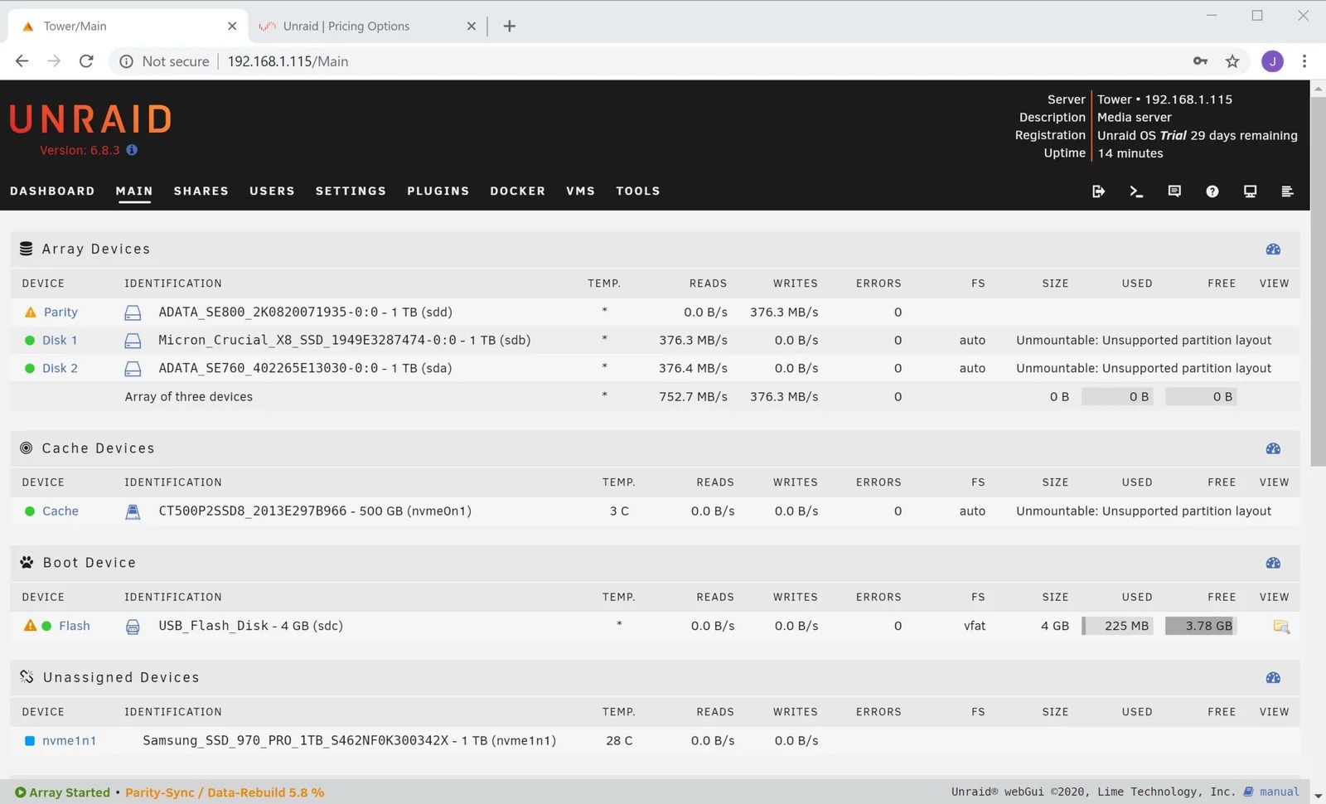Screen dimensions: 1326x804
Task: Open the folder browse icon for Flash device
Action: coord(1281,627)
